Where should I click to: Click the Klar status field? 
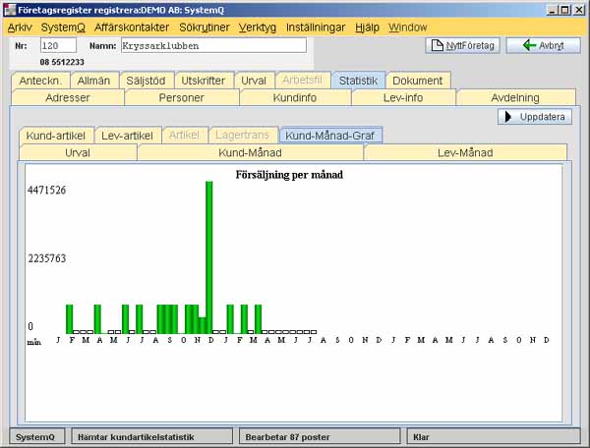[493, 437]
